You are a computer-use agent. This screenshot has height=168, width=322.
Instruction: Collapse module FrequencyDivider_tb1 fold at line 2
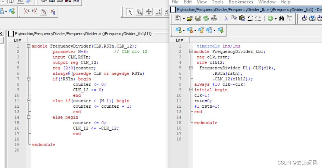191,51
